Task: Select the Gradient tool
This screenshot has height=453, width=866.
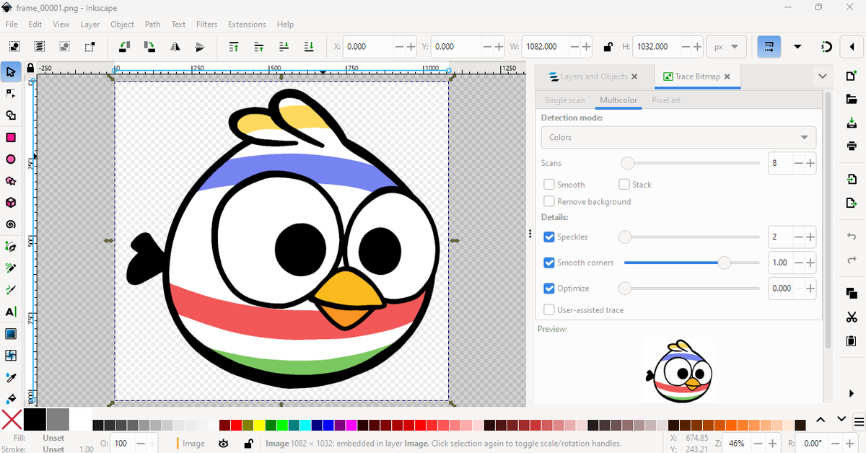Action: click(11, 334)
